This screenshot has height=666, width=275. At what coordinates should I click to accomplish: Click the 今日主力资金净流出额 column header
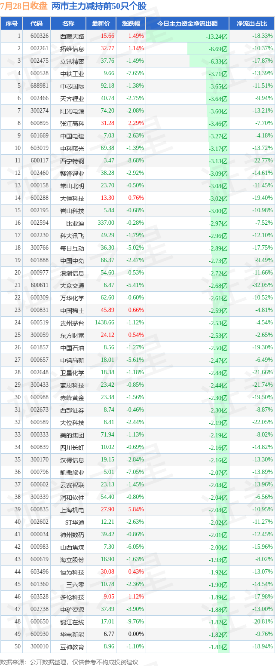pos(187,24)
